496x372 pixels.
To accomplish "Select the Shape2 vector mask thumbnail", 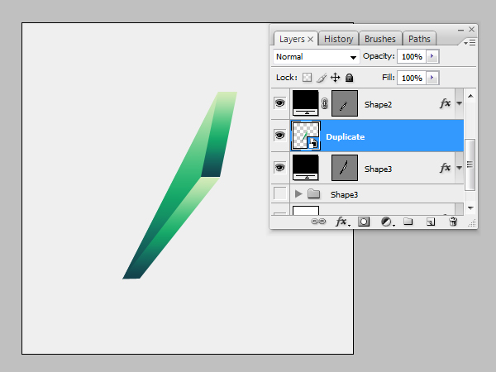I will (345, 103).
